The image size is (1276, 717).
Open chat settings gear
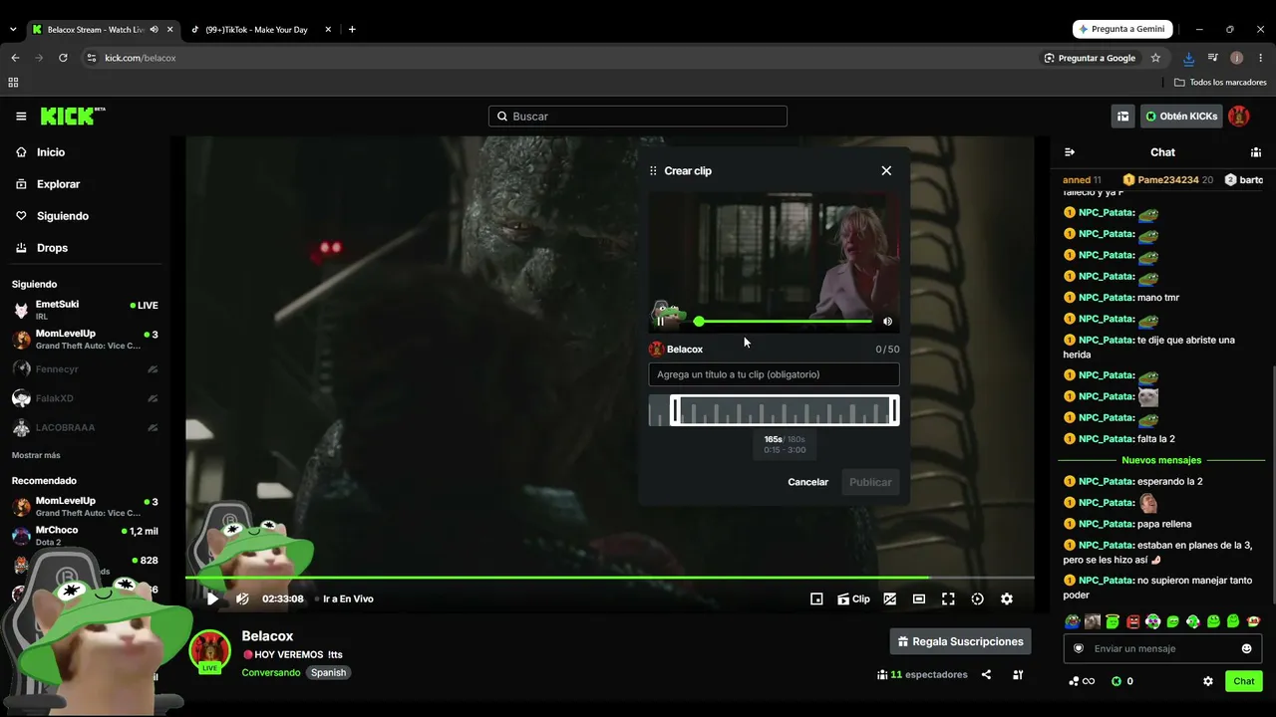click(1208, 681)
